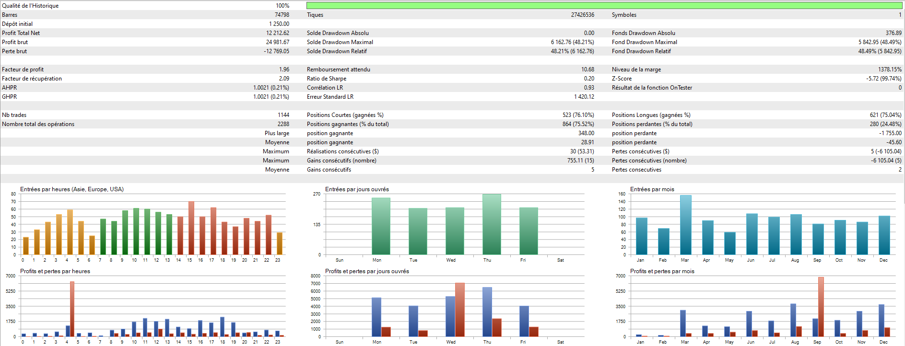Click the hour 15 bar in Entrées par heures
Viewport: 905px width, 346px height.
(x=191, y=228)
